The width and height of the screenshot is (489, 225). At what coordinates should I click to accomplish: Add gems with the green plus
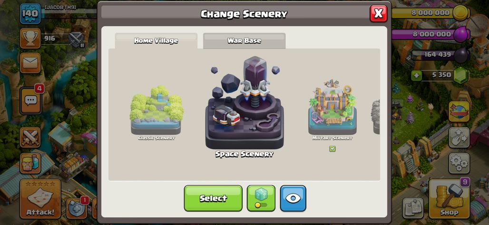tap(416, 75)
